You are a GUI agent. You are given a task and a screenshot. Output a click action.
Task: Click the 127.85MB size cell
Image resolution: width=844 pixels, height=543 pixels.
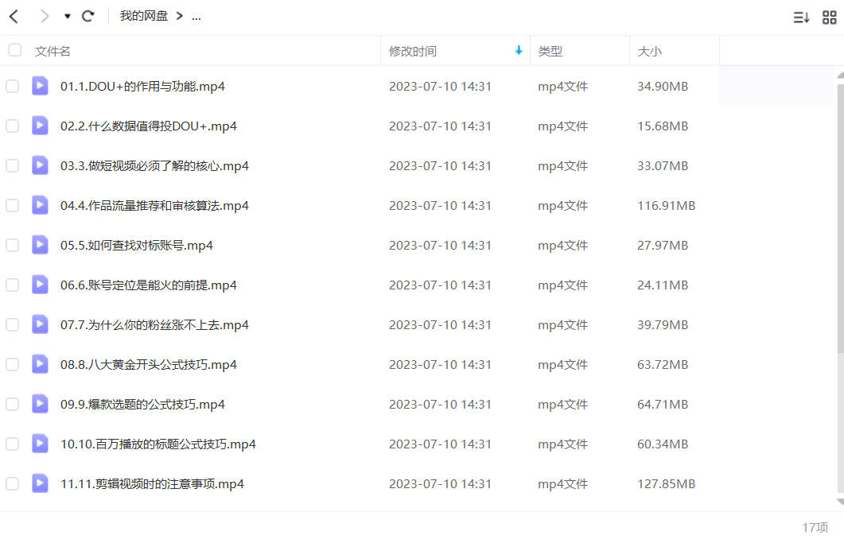point(667,484)
